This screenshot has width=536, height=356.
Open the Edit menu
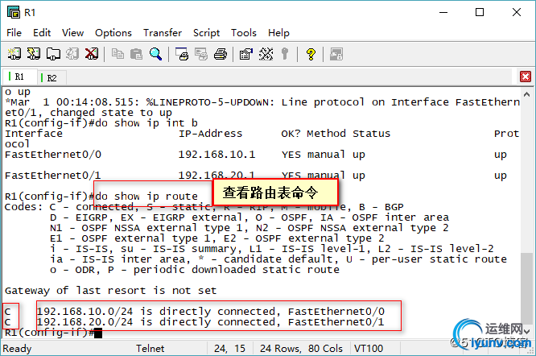pyautogui.click(x=42, y=33)
